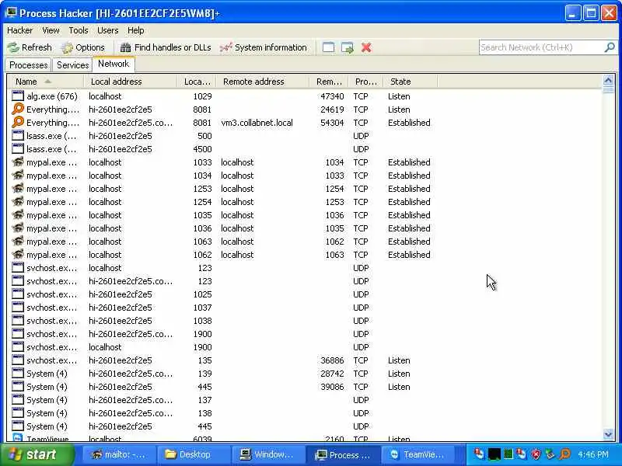Screen dimensions: 622x466
Task: Click mypal.exe icon for local port 1033
Action: click(x=18, y=162)
